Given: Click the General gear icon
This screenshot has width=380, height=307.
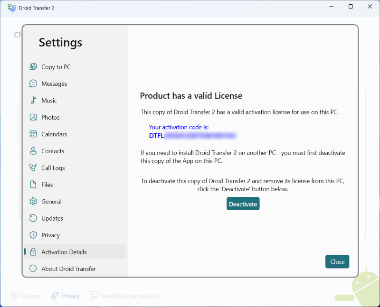Looking at the screenshot, I should (x=33, y=201).
